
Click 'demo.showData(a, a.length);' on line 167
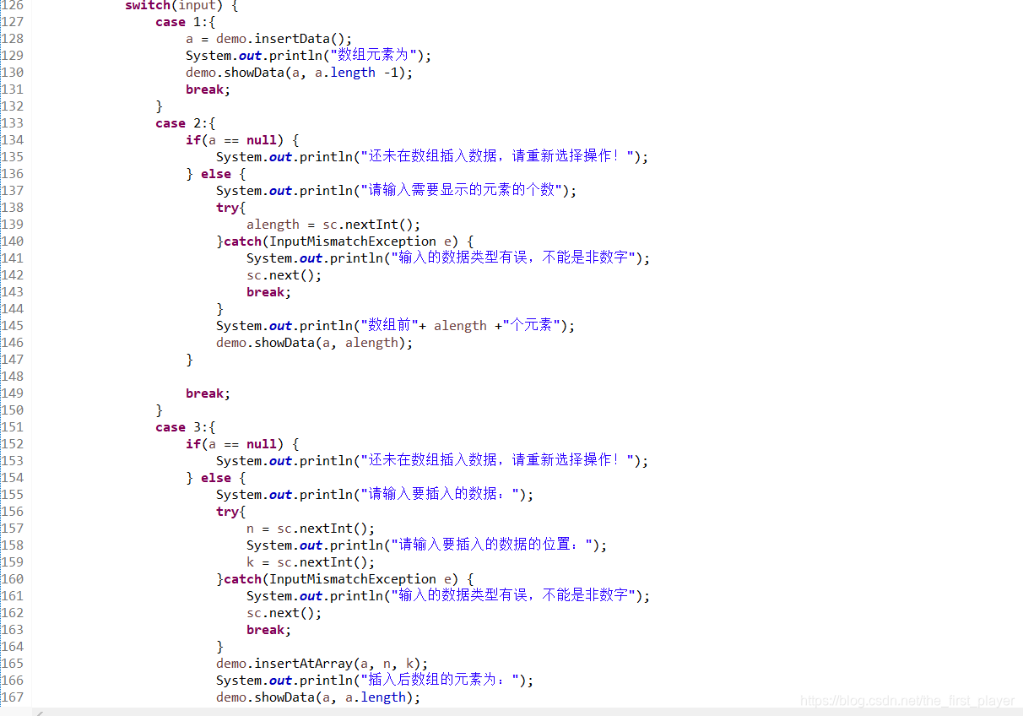pos(318,697)
